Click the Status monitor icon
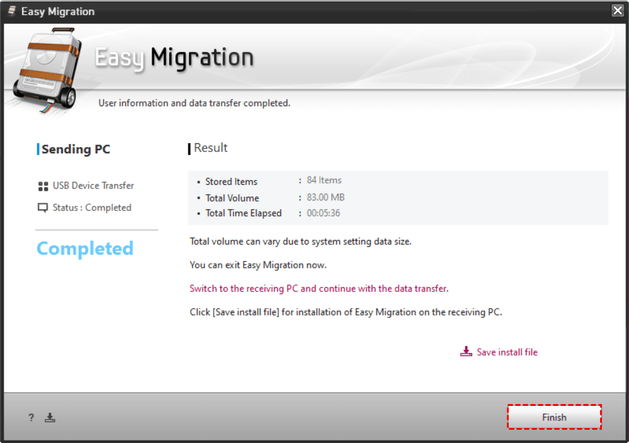This screenshot has width=629, height=443. pos(43,208)
